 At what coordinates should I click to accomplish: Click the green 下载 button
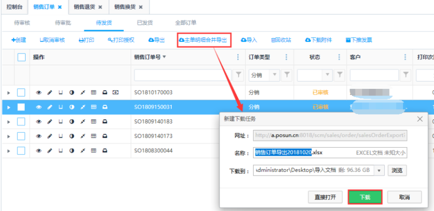point(365,197)
